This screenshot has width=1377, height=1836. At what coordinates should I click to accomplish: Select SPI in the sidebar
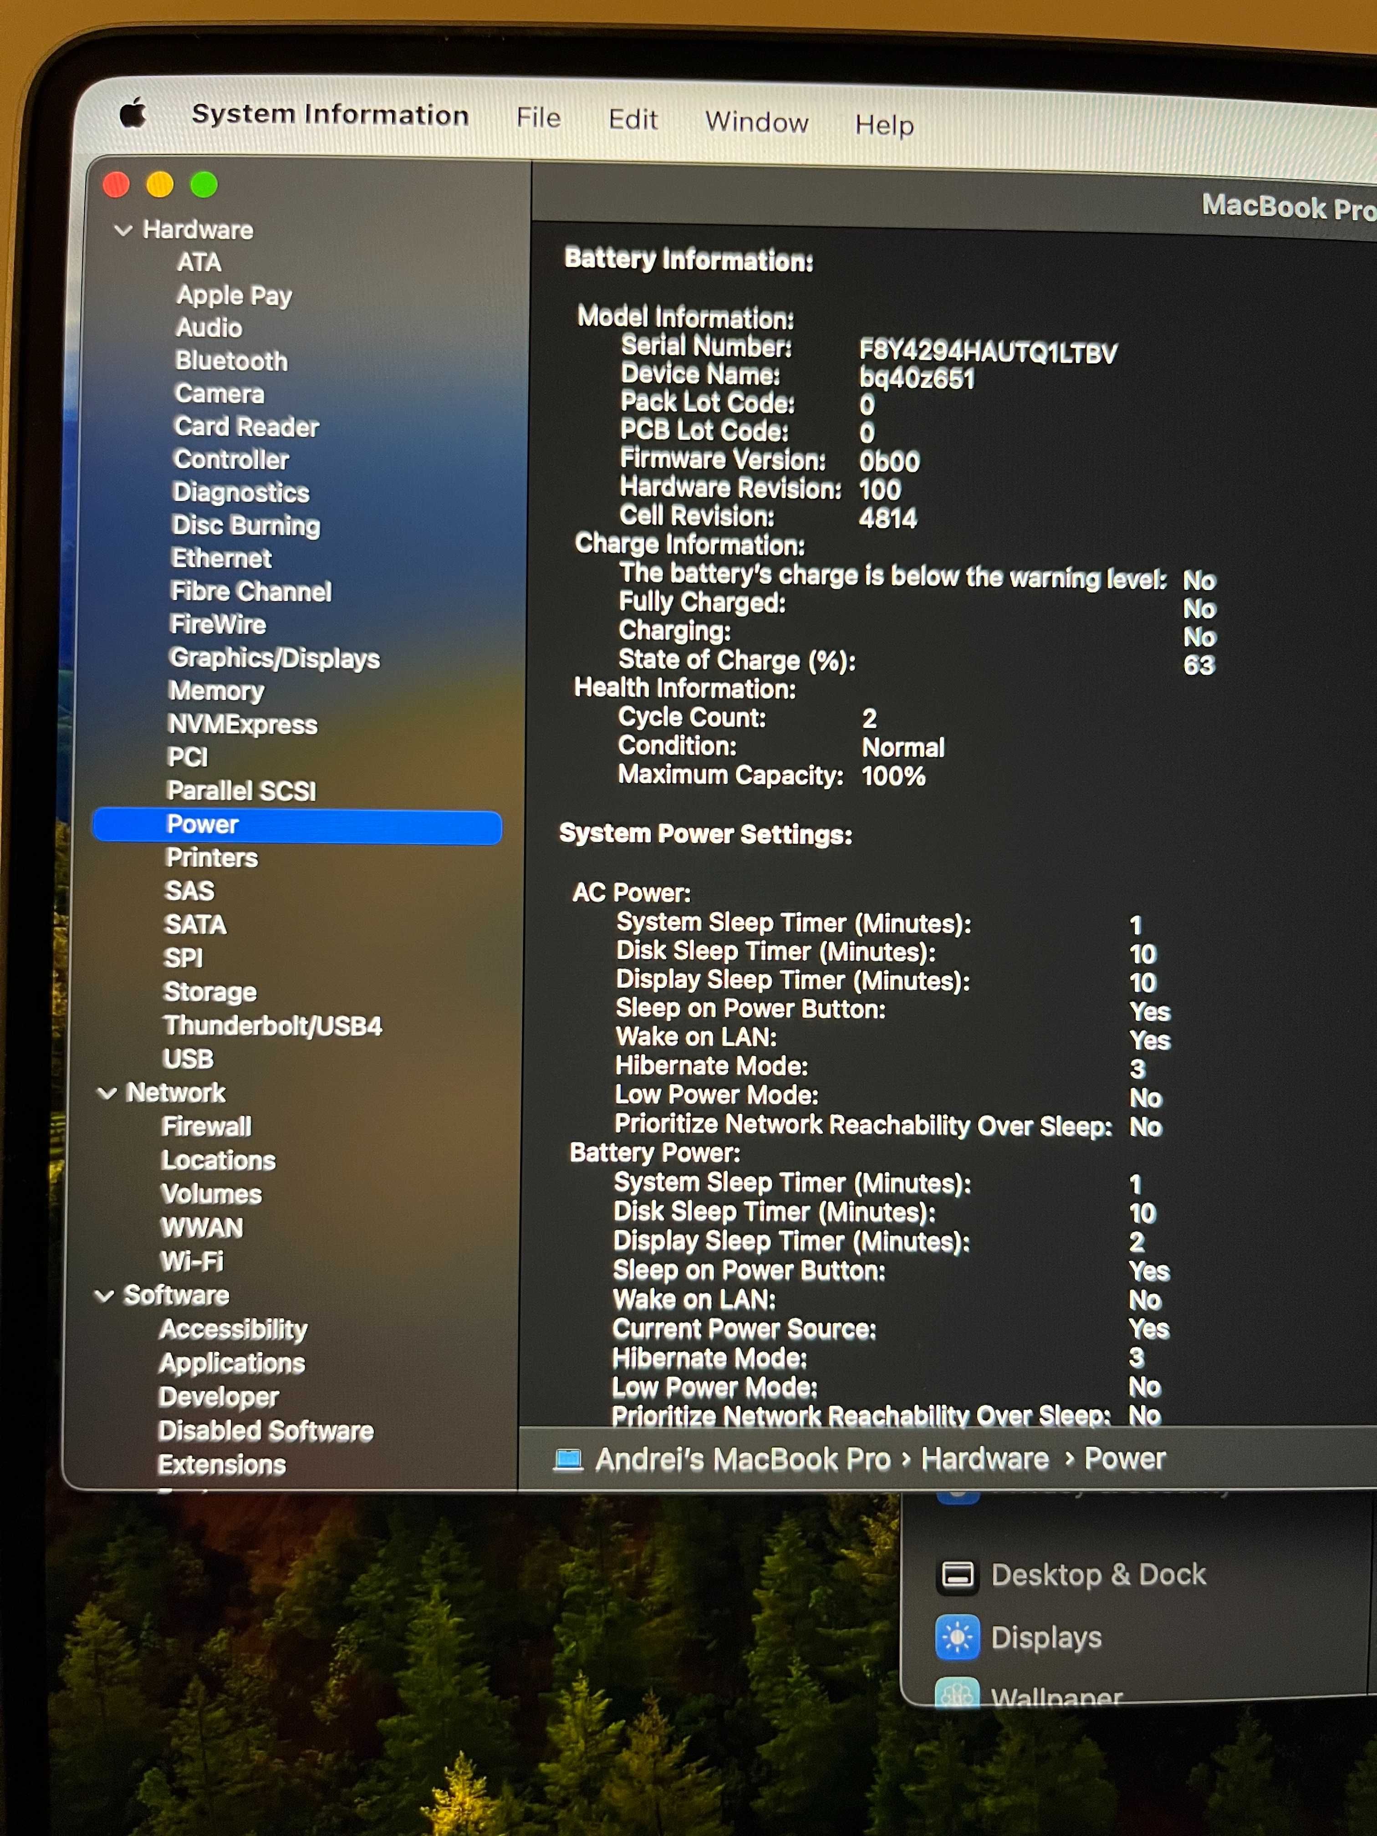[x=184, y=958]
